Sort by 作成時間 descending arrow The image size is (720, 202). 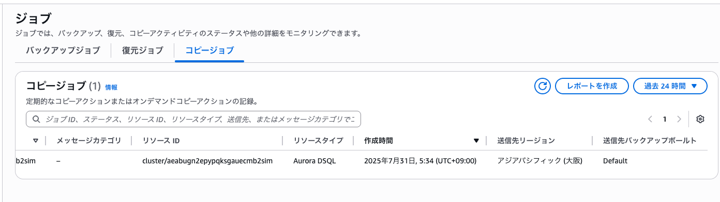(x=476, y=141)
